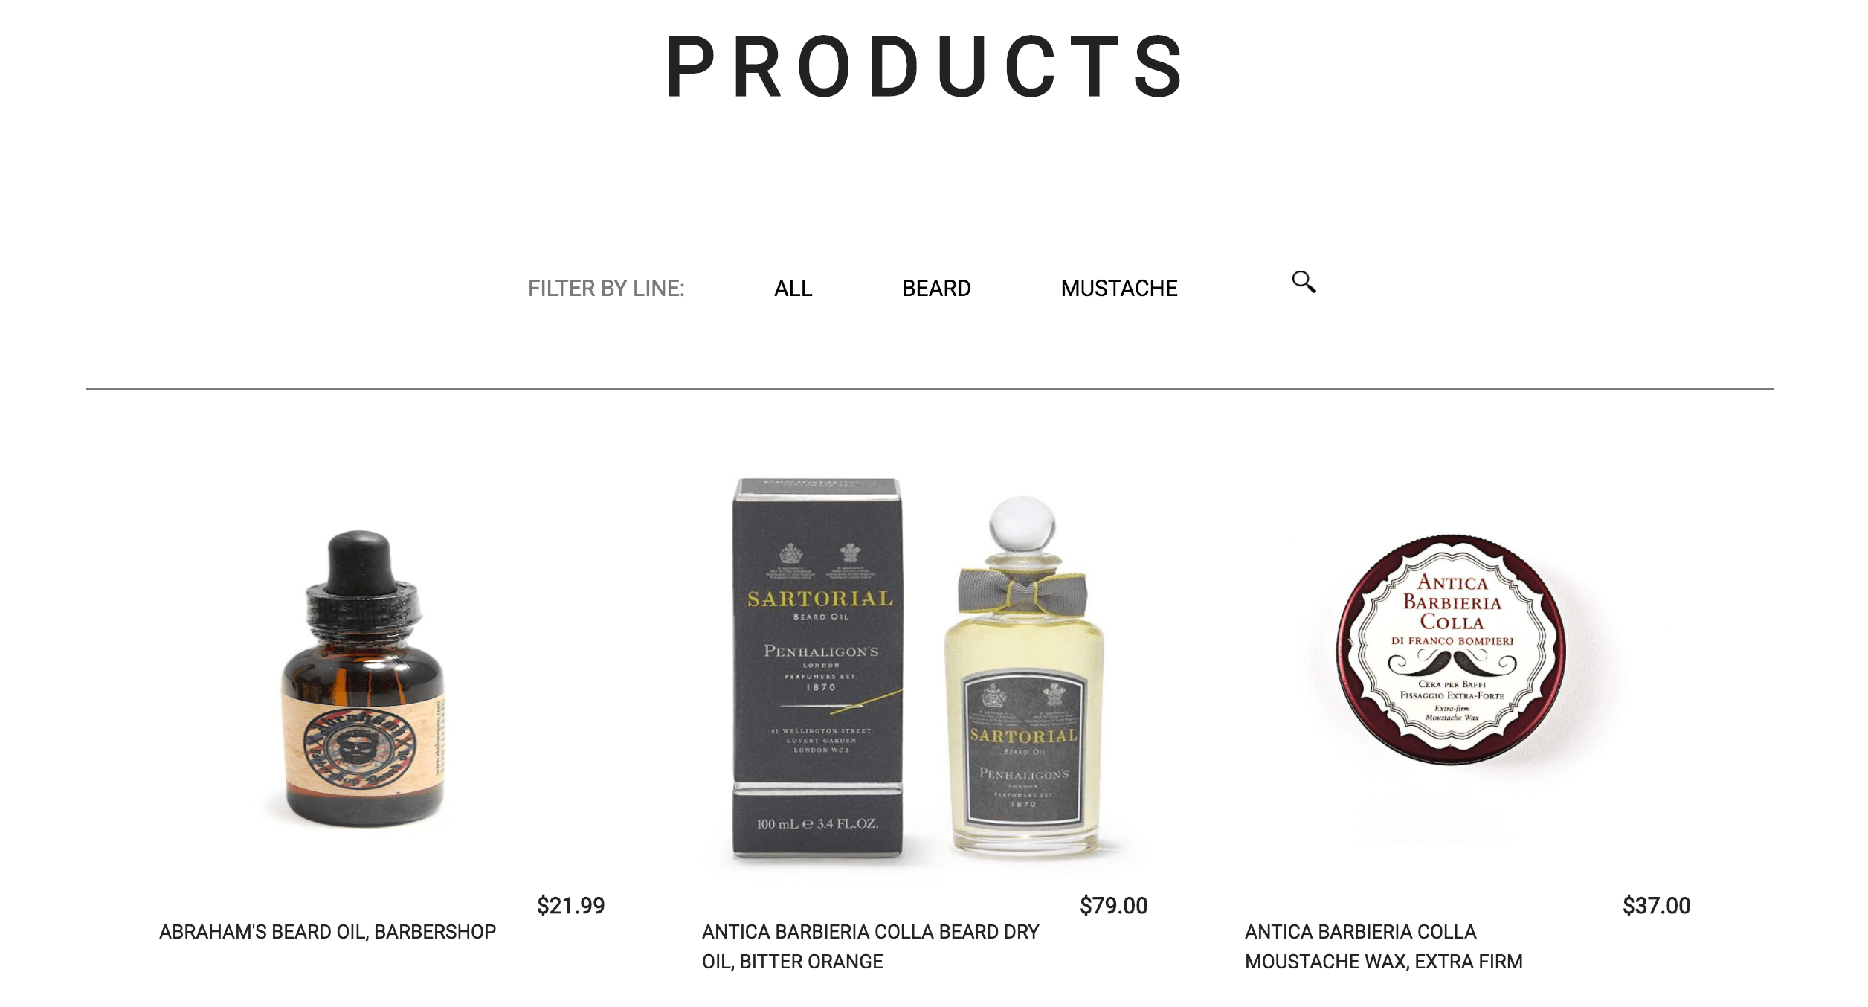Open Abraham's Beard Oil bottle image

click(x=362, y=678)
